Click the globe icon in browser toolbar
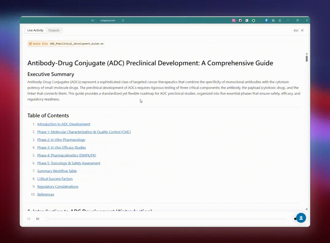The image size is (330, 243). click(x=273, y=20)
